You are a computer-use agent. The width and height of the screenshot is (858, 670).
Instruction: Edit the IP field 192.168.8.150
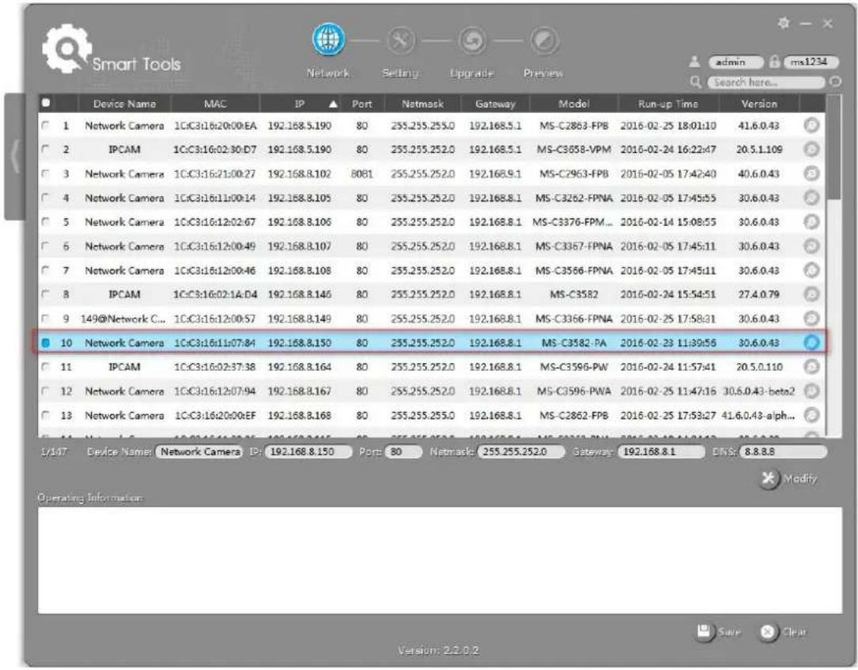click(x=308, y=451)
